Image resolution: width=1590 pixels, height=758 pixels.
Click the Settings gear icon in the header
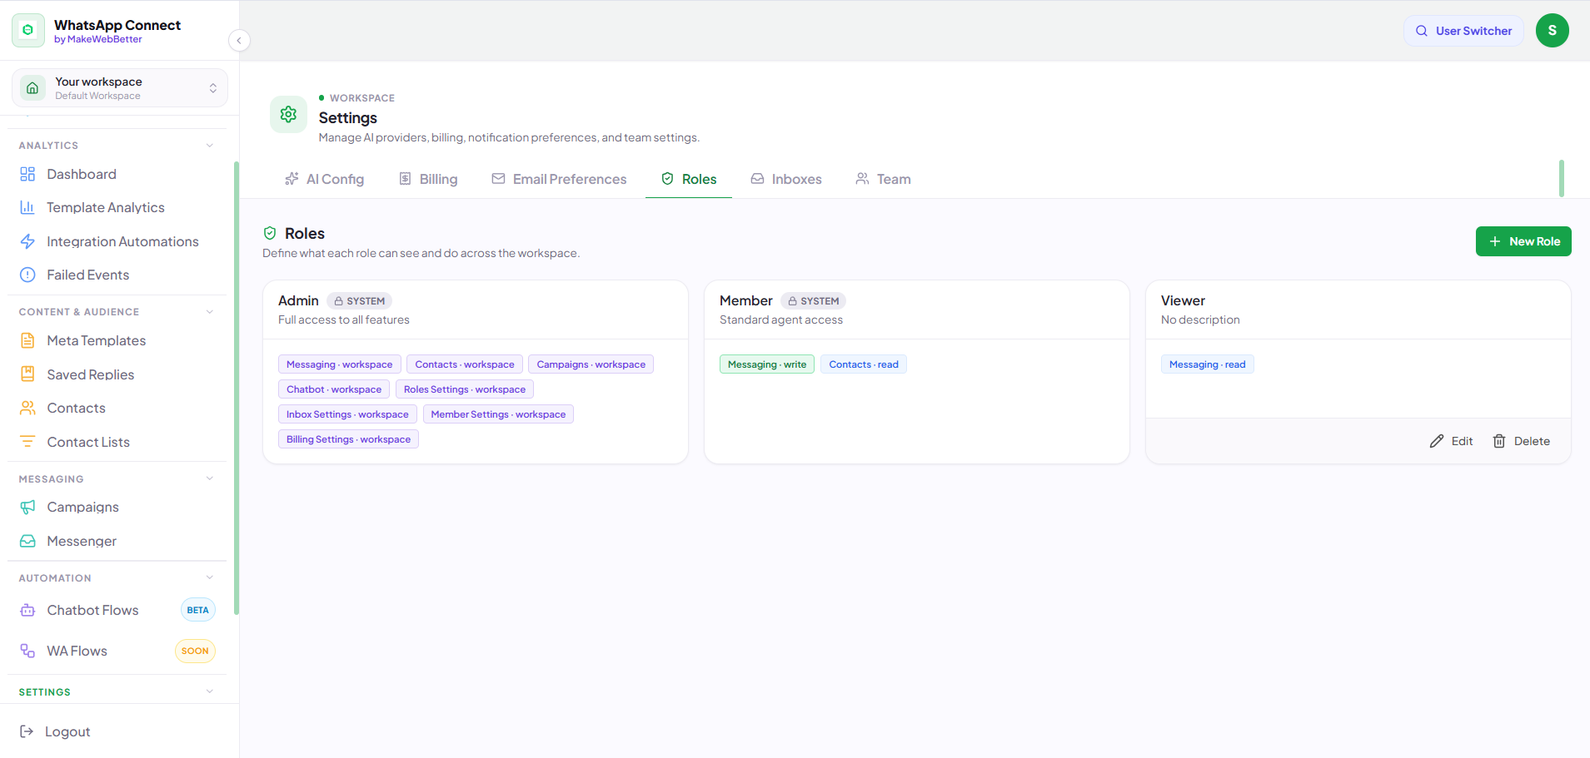pos(288,114)
